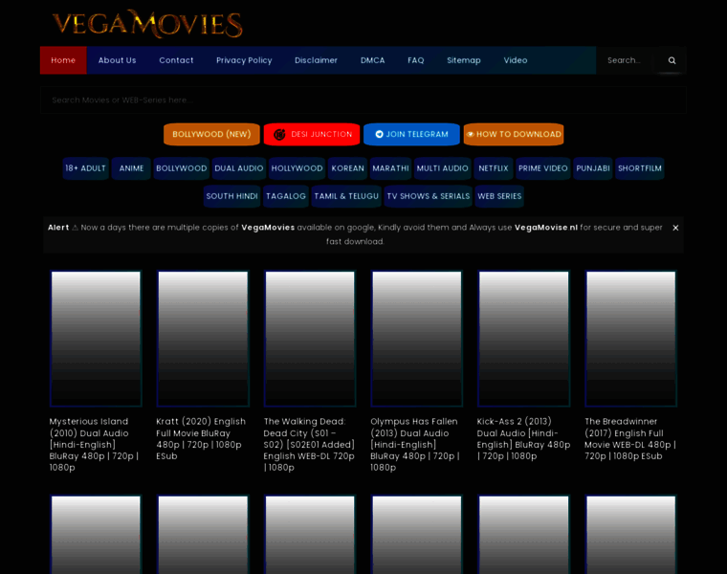
Task: Click the Join Telegram button
Action: pyautogui.click(x=411, y=134)
